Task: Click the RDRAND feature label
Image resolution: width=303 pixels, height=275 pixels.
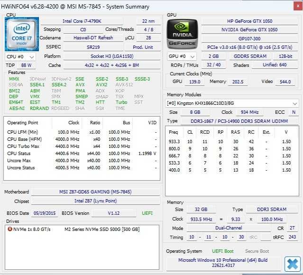Action: click(39, 108)
